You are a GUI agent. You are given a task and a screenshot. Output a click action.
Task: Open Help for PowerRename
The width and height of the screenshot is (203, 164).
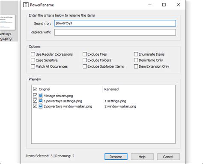(142, 157)
